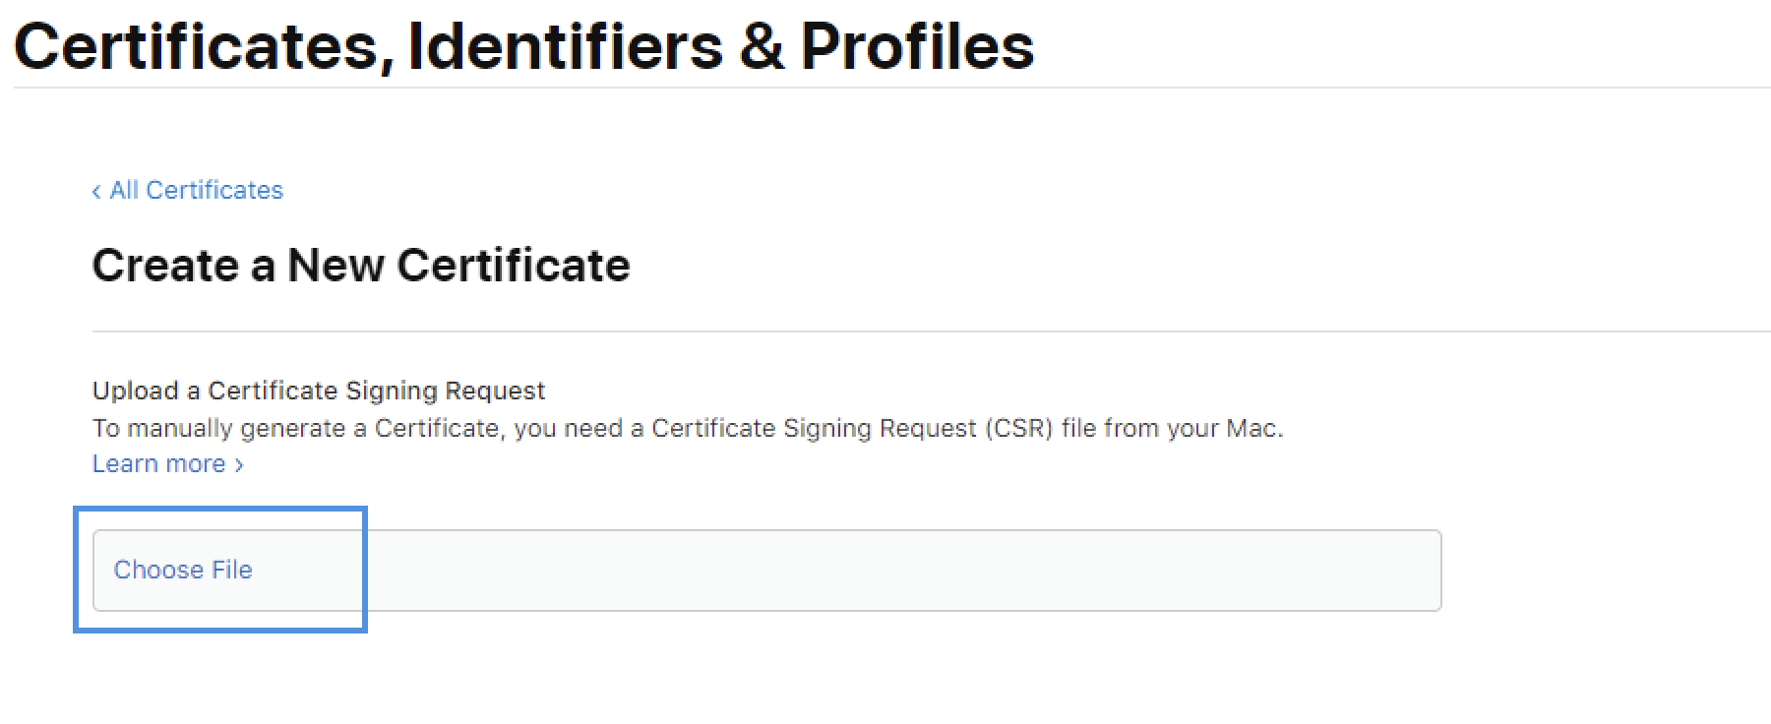1771x724 pixels.
Task: Open the Learn more link
Action: [159, 463]
